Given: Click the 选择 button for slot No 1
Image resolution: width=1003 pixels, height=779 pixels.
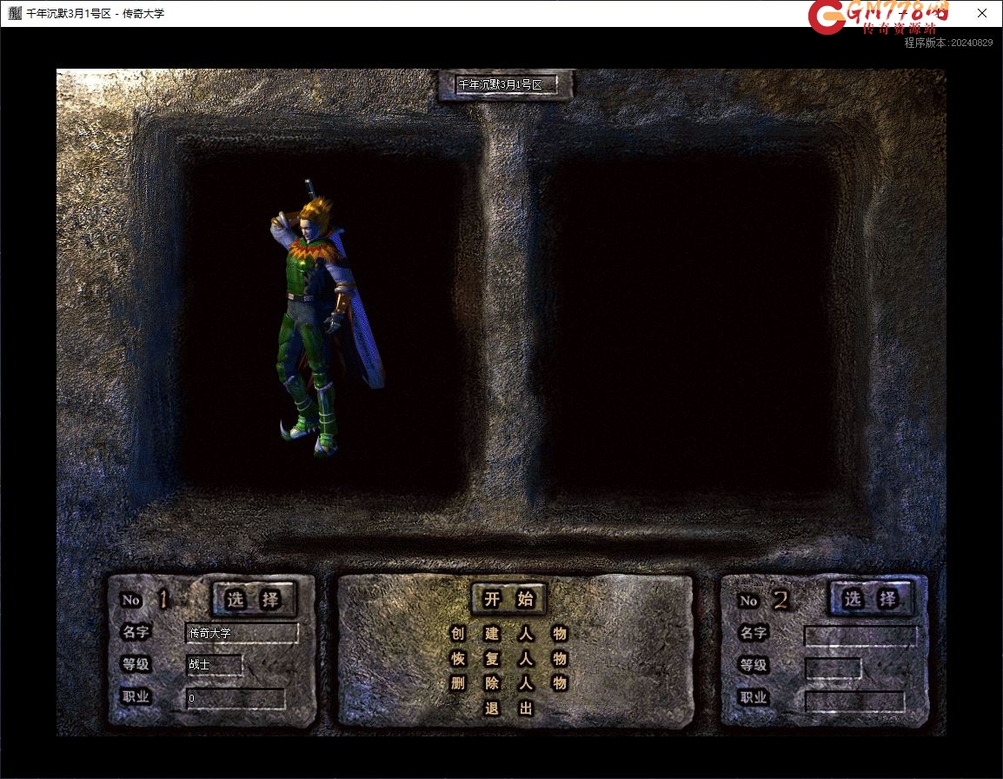Looking at the screenshot, I should click(x=253, y=599).
